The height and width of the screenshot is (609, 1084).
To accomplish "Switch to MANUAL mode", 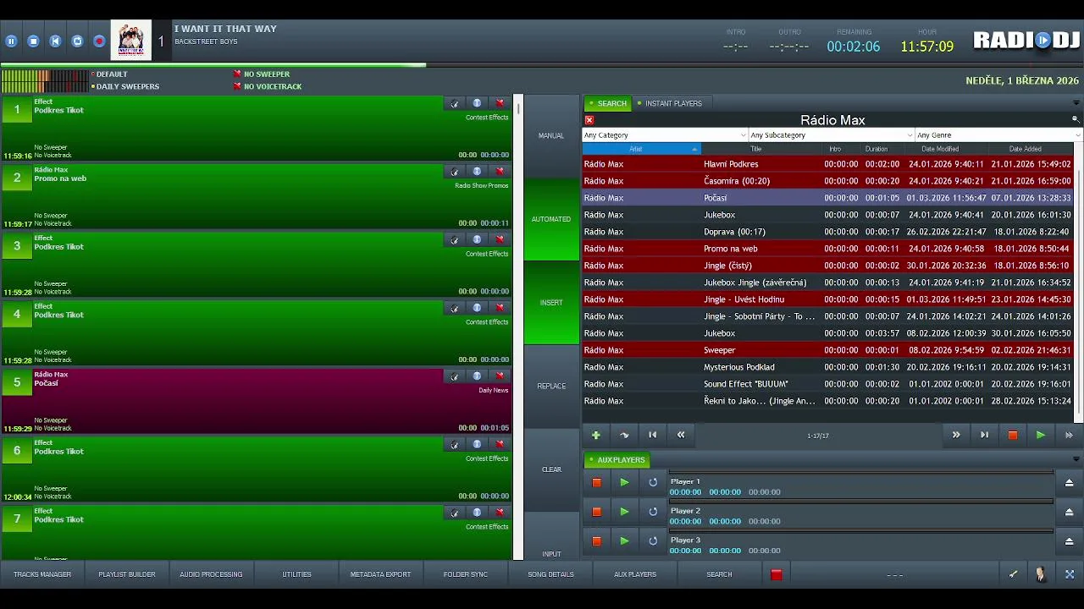I will click(x=551, y=135).
